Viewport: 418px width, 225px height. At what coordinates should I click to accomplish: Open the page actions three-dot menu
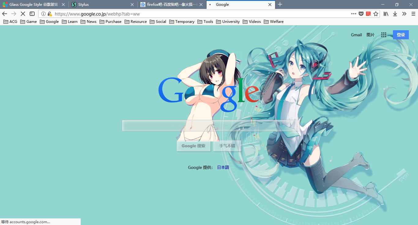pos(354,14)
